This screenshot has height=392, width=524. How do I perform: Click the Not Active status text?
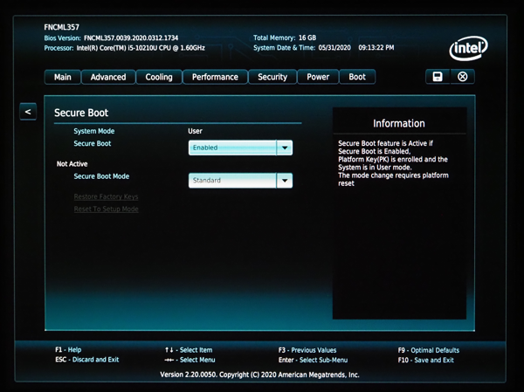(x=72, y=164)
